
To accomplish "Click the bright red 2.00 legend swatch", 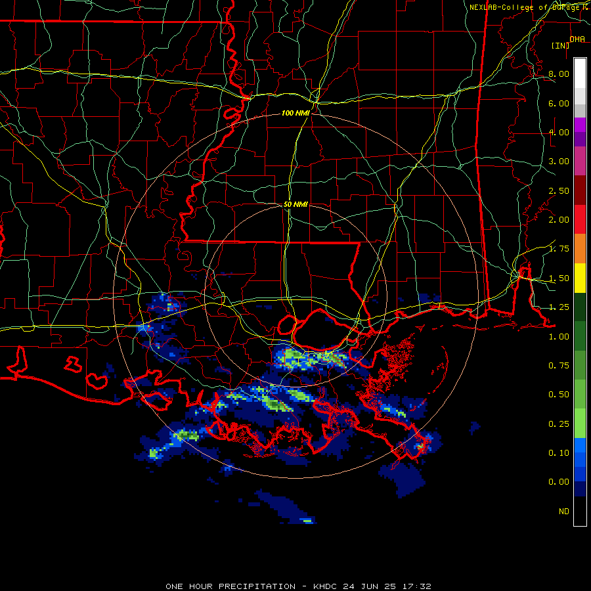I will coord(580,219).
